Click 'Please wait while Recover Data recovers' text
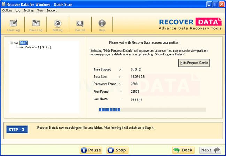The height and width of the screenshot is (156, 226). tap(144, 43)
